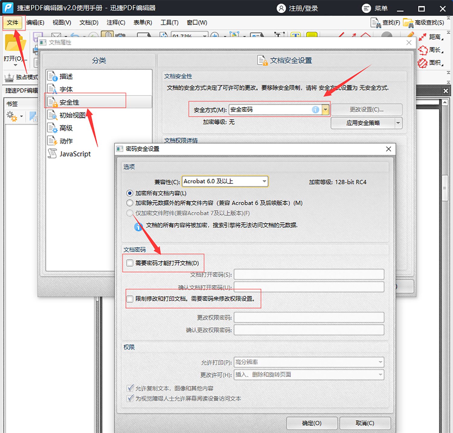Click the info icon beside encryption notice

click(x=138, y=226)
